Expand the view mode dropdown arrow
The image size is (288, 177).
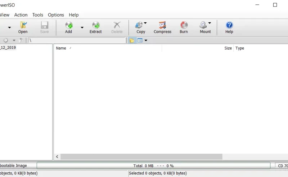tap(146, 40)
